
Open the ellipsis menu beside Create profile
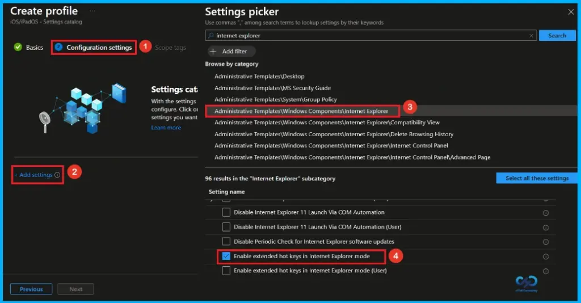click(x=92, y=11)
